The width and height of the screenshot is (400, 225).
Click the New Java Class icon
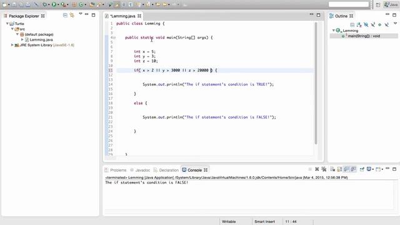click(x=81, y=4)
